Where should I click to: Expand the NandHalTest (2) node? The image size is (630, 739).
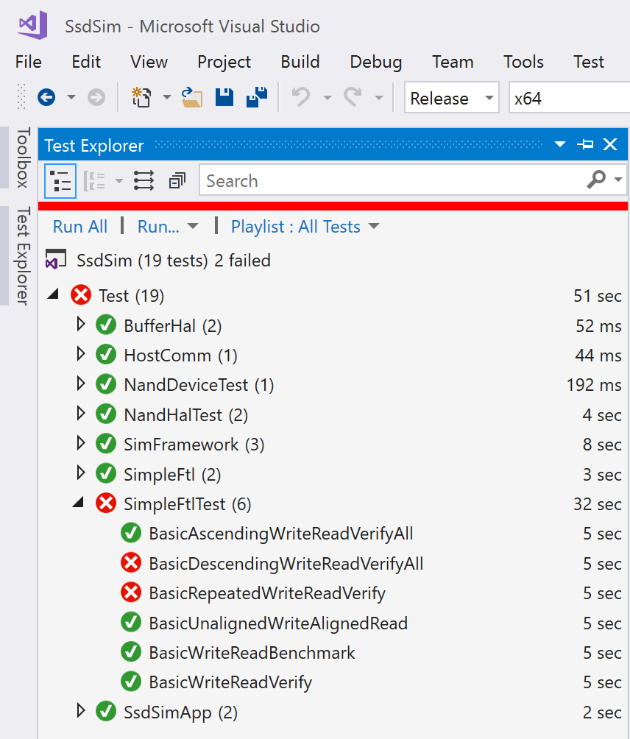pyautogui.click(x=80, y=414)
